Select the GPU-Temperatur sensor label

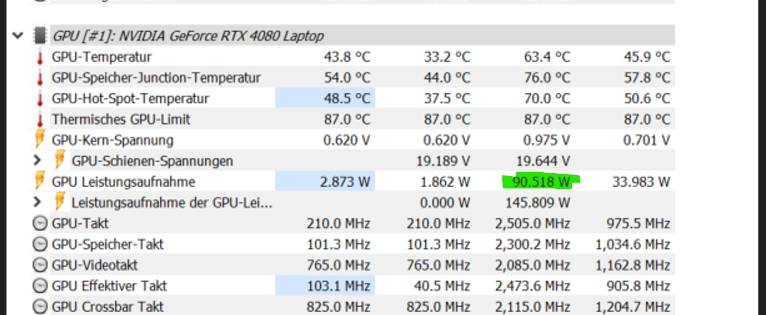[101, 57]
